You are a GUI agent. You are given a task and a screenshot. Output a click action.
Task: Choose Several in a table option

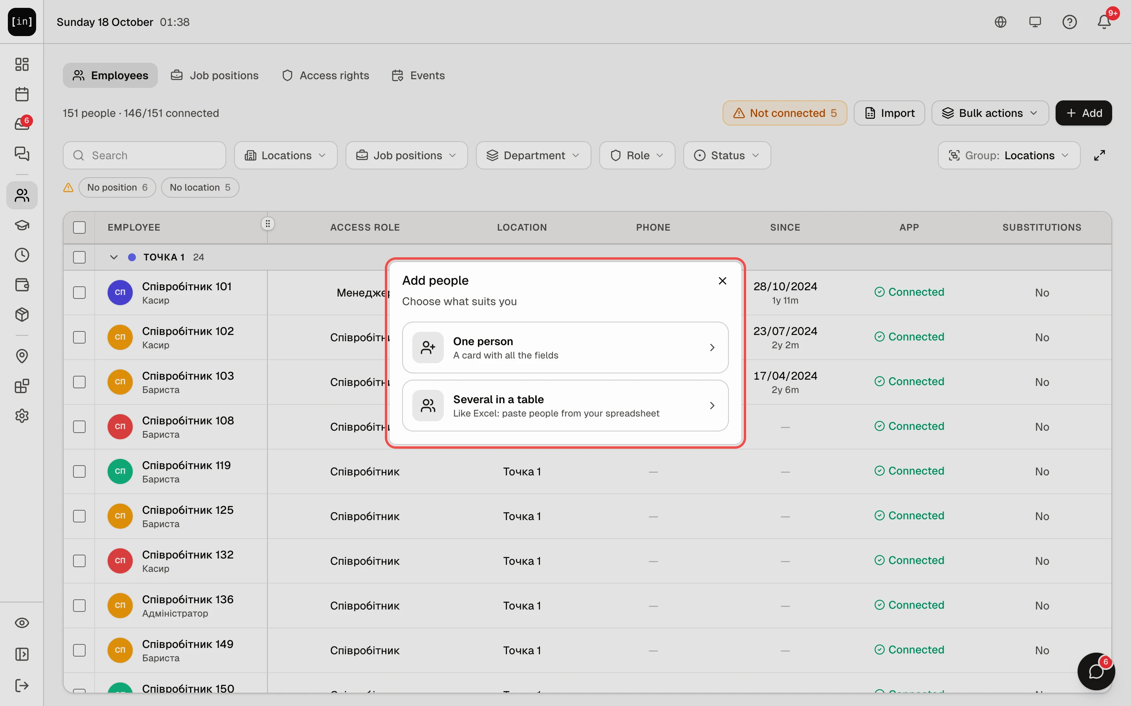[565, 405]
